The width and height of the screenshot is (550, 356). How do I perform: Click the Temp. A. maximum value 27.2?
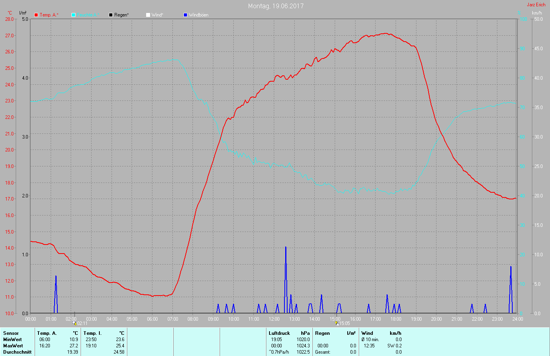click(x=74, y=346)
